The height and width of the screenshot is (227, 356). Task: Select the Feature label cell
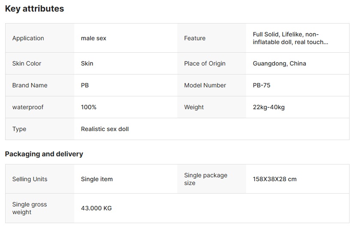click(x=212, y=38)
